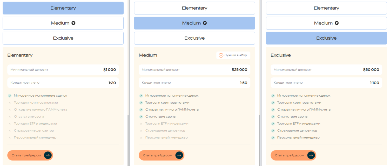Click the Кредитное плечо 1:100 row

(326, 83)
